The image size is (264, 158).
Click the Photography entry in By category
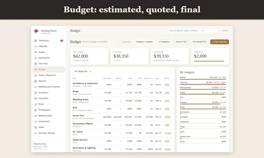tap(203, 88)
